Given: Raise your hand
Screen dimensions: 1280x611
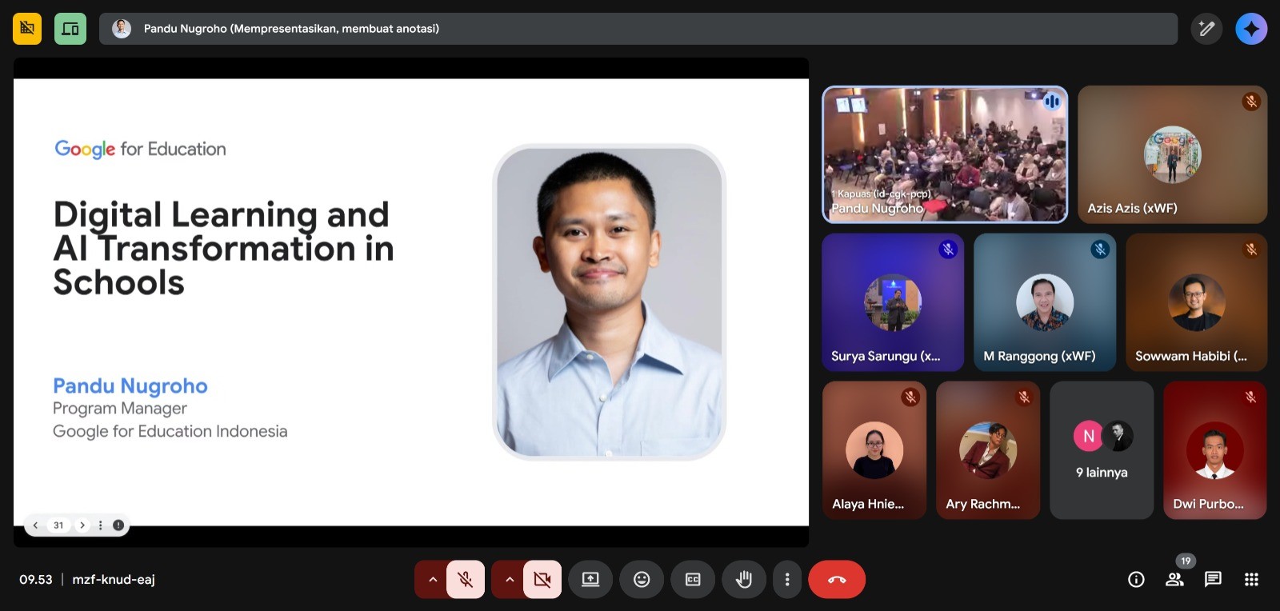Looking at the screenshot, I should 744,580.
